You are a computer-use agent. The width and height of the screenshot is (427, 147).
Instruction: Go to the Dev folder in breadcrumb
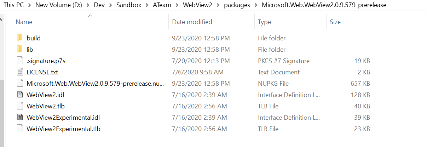point(100,5)
